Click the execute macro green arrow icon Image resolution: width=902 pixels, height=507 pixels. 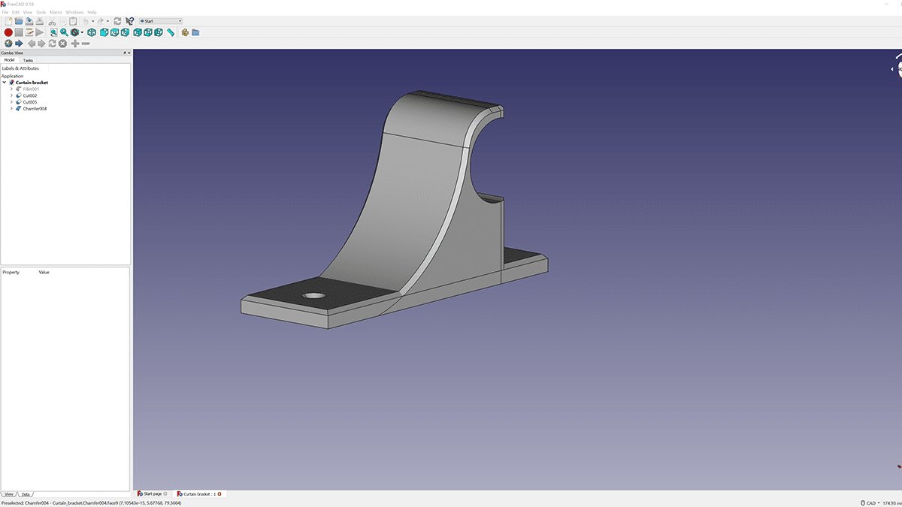click(39, 32)
